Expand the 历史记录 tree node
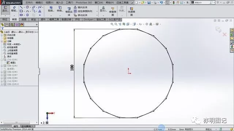The width and height of the screenshot is (234, 131). 2,35
